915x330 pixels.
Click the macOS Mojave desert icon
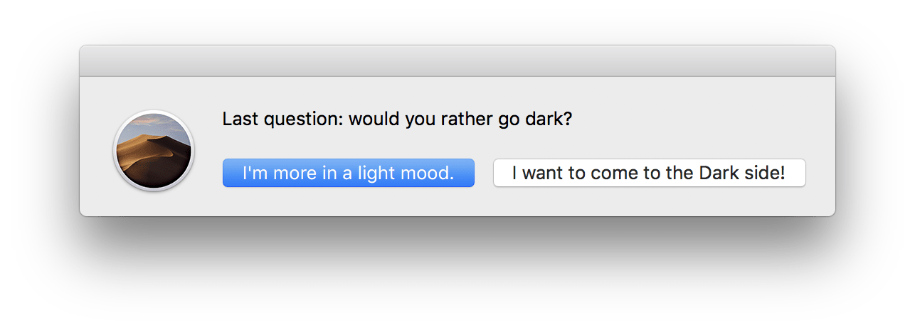(153, 150)
